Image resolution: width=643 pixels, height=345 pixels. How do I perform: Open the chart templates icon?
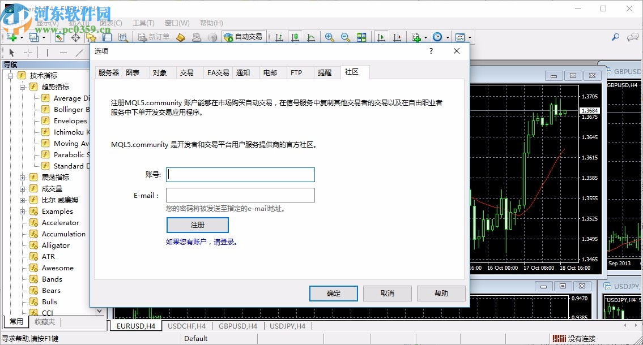pos(460,37)
